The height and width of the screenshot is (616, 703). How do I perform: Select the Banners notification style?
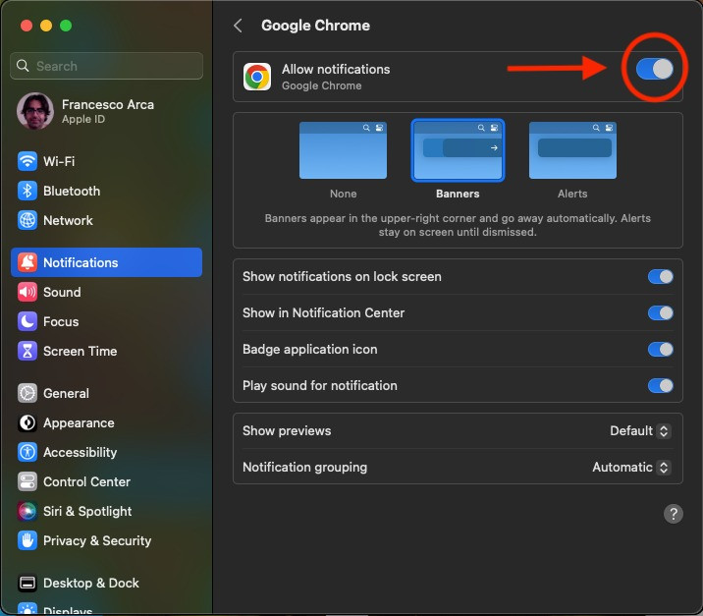458,150
